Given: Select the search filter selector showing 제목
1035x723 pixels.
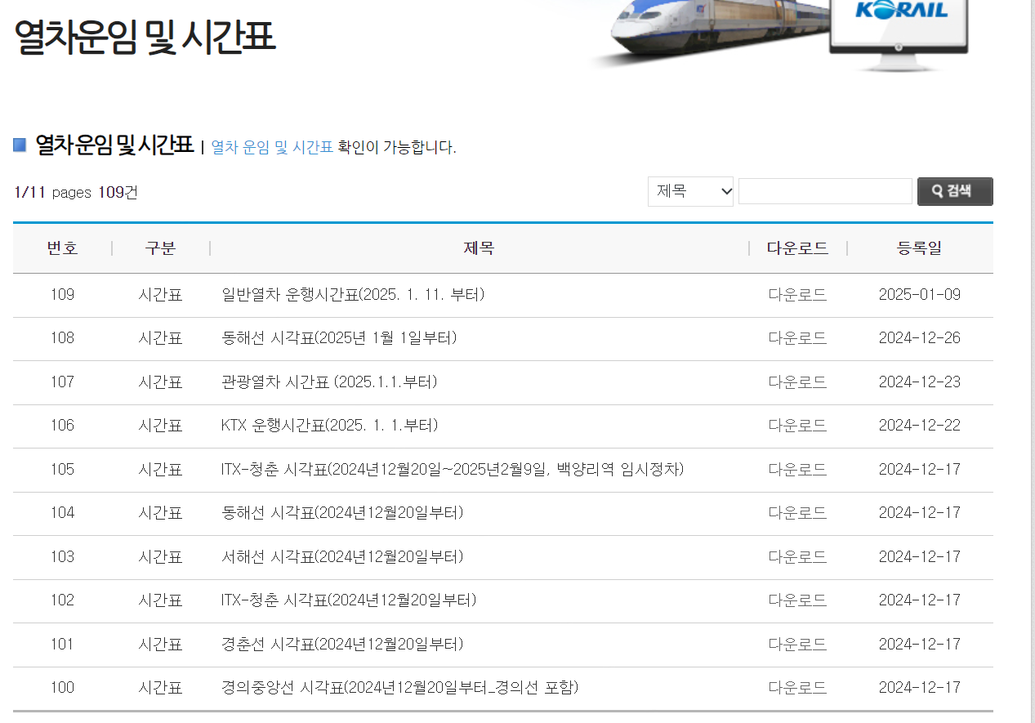Looking at the screenshot, I should coord(690,190).
